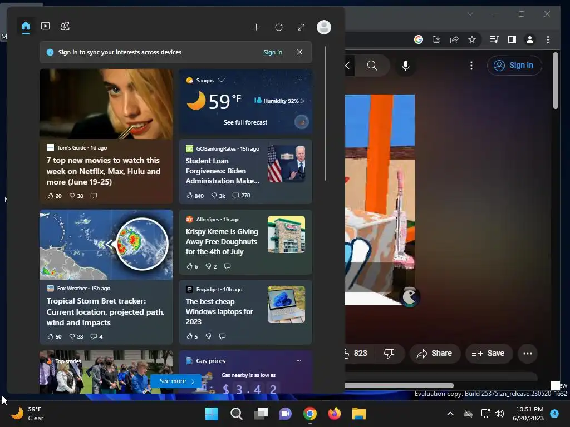Like the Tropical Storm Bret article
The width and height of the screenshot is (570, 427).
55,336
